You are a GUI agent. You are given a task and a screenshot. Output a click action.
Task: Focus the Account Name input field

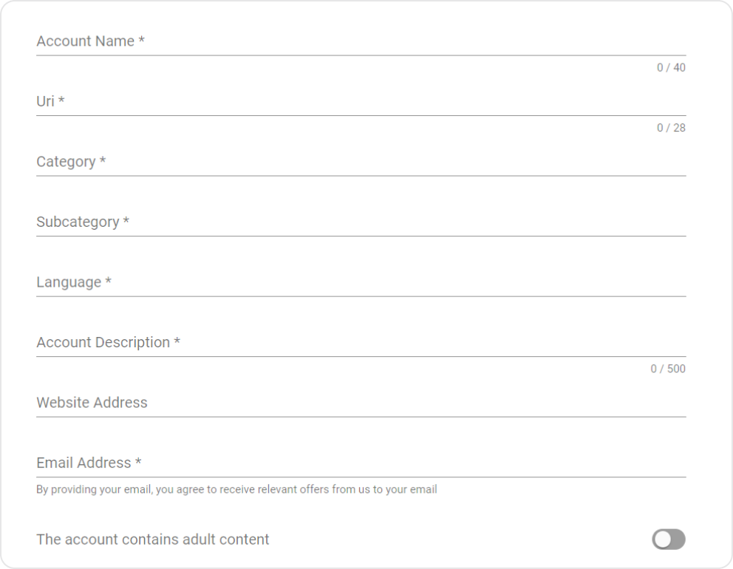(x=361, y=41)
